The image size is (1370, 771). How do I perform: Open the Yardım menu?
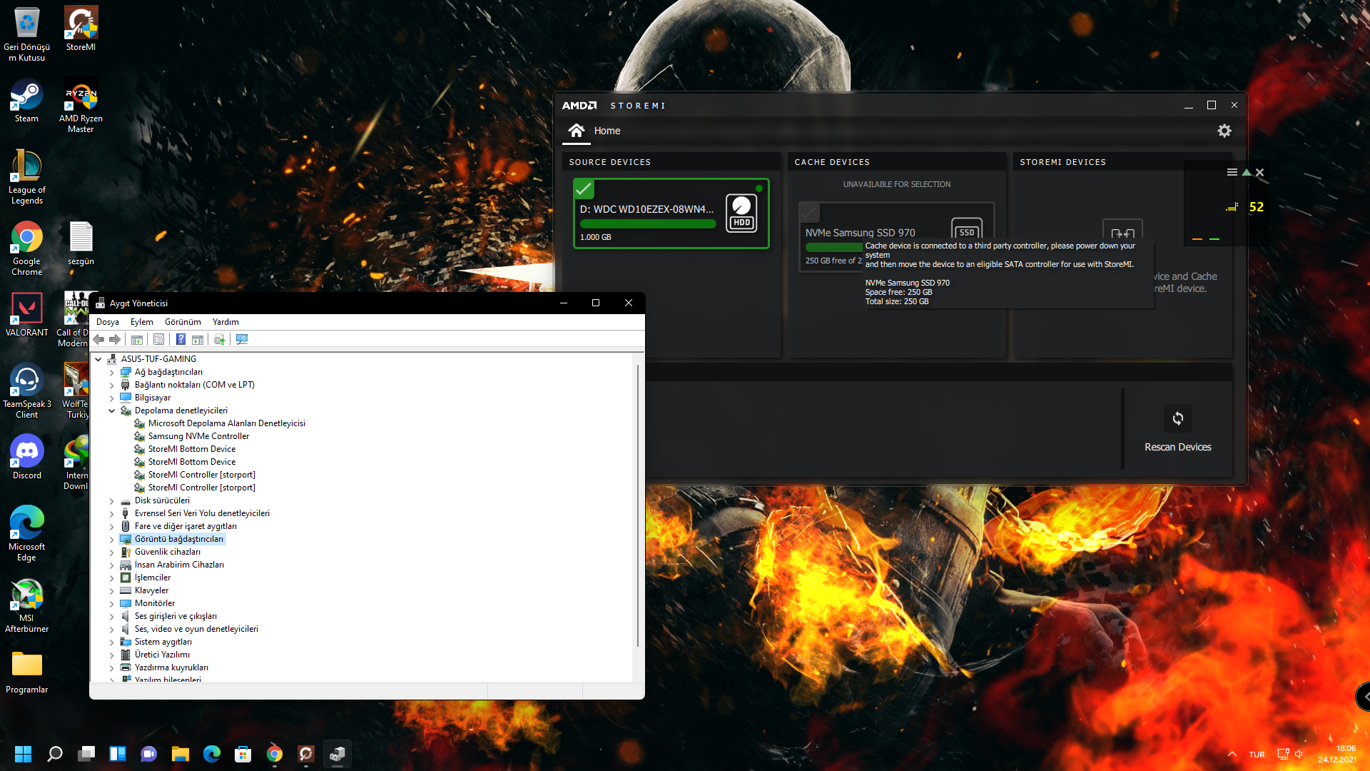tap(225, 322)
